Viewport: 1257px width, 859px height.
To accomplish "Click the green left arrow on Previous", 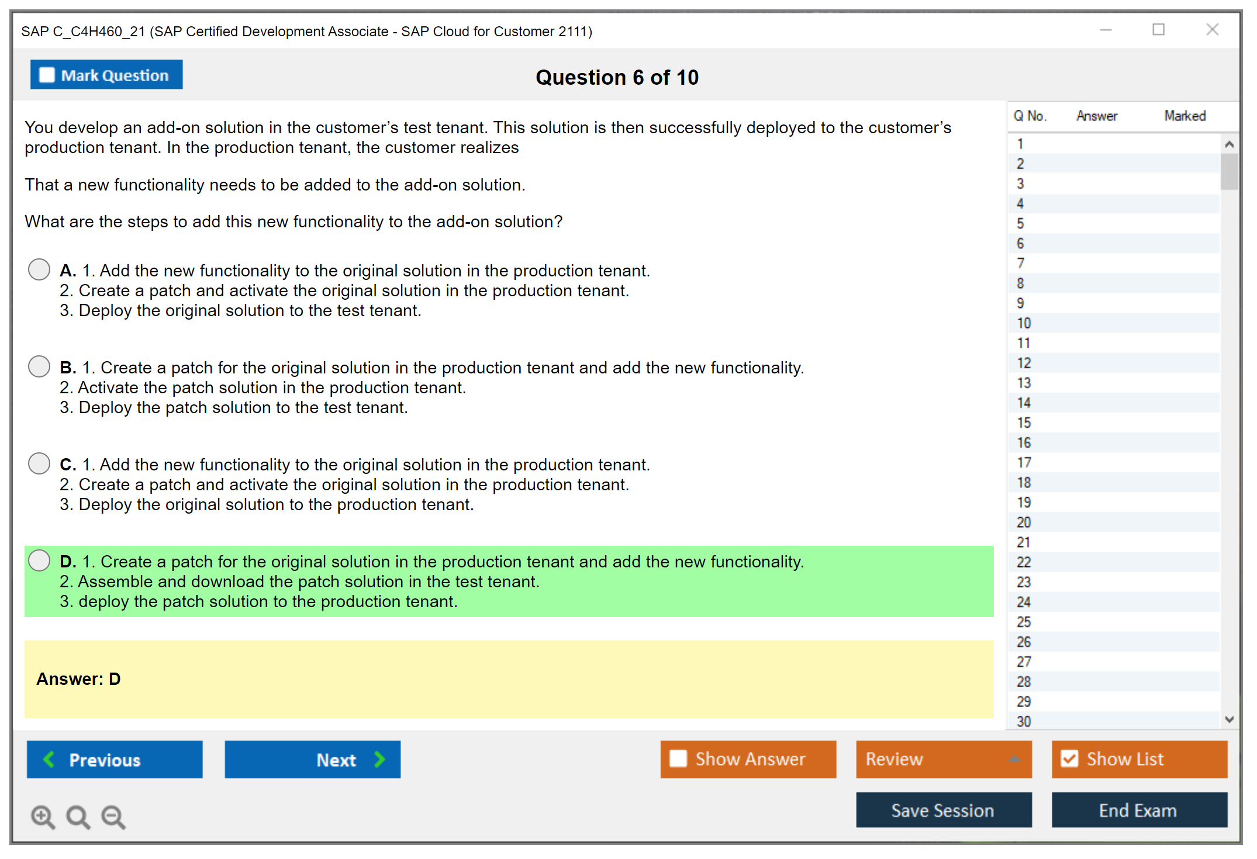I will 49,759.
